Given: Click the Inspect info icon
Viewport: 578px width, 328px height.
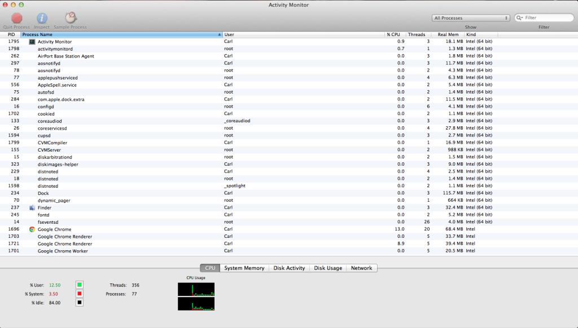Looking at the screenshot, I should pyautogui.click(x=42, y=17).
